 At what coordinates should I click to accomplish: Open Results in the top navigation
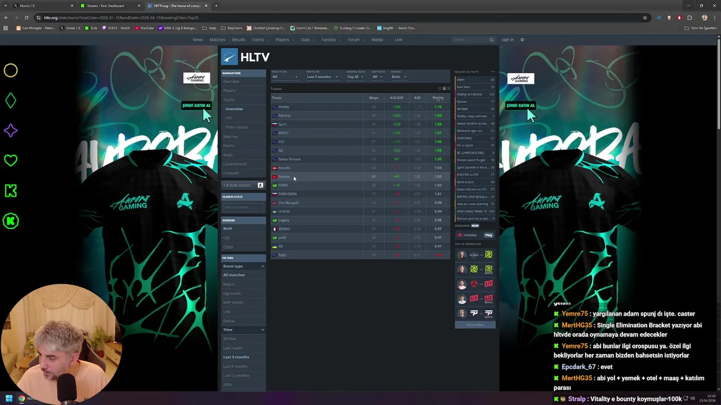(x=238, y=39)
